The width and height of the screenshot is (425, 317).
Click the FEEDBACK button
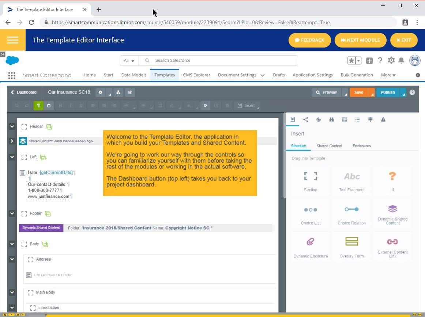[x=309, y=40]
